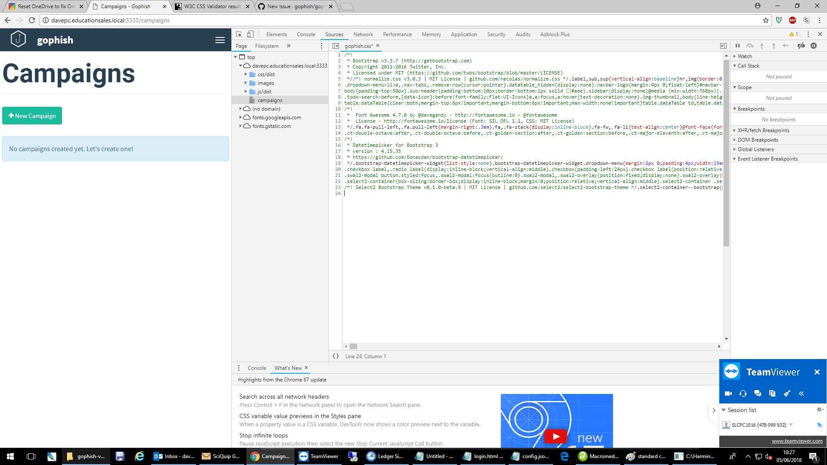This screenshot has height=465, width=827.
Task: Select the inspect element tool in DevTools
Action: coord(239,34)
